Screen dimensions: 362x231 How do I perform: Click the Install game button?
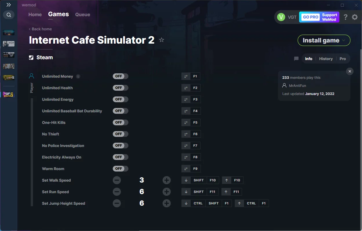(324, 40)
